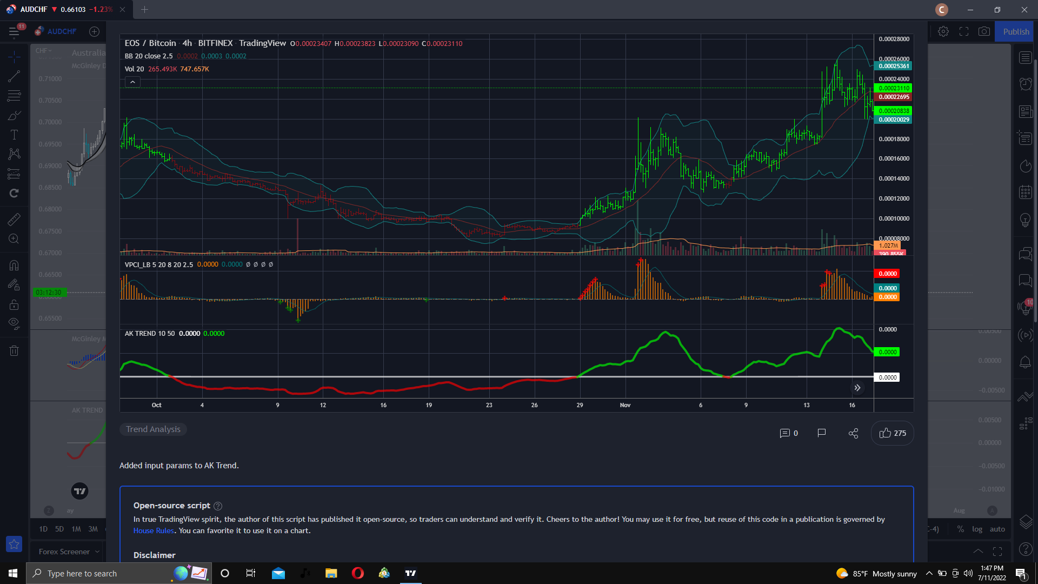Toggle auto scale on price axis

[x=997, y=529]
